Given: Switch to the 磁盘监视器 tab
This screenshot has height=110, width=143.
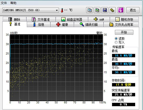Looking at the screenshot, I should pyautogui.click(x=72, y=19).
